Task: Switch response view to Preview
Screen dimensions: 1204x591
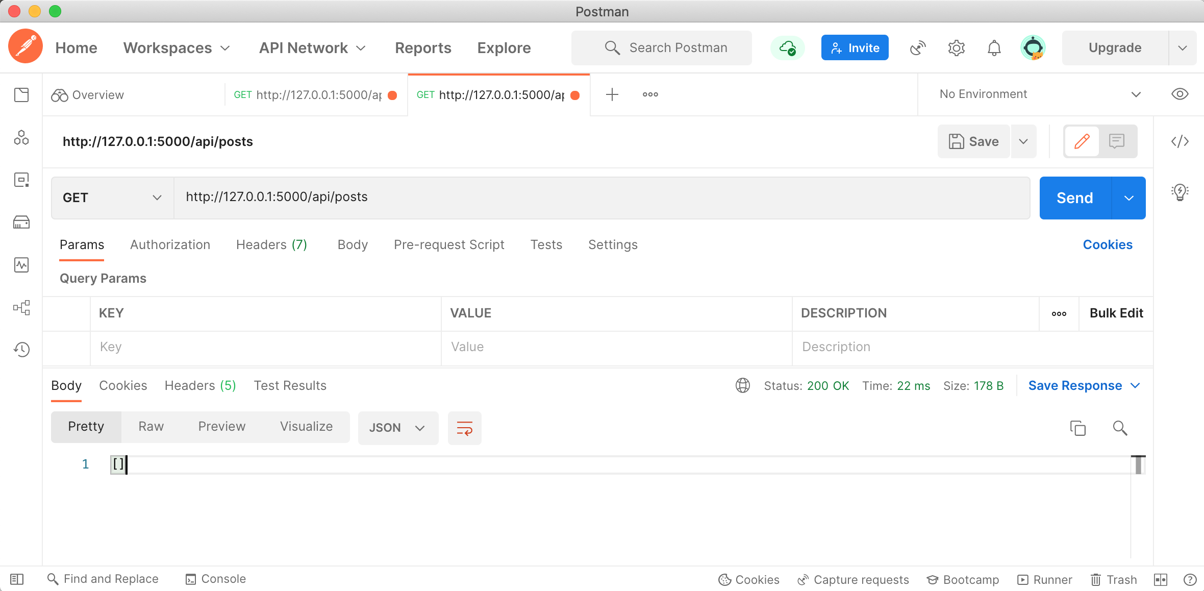Action: (221, 427)
